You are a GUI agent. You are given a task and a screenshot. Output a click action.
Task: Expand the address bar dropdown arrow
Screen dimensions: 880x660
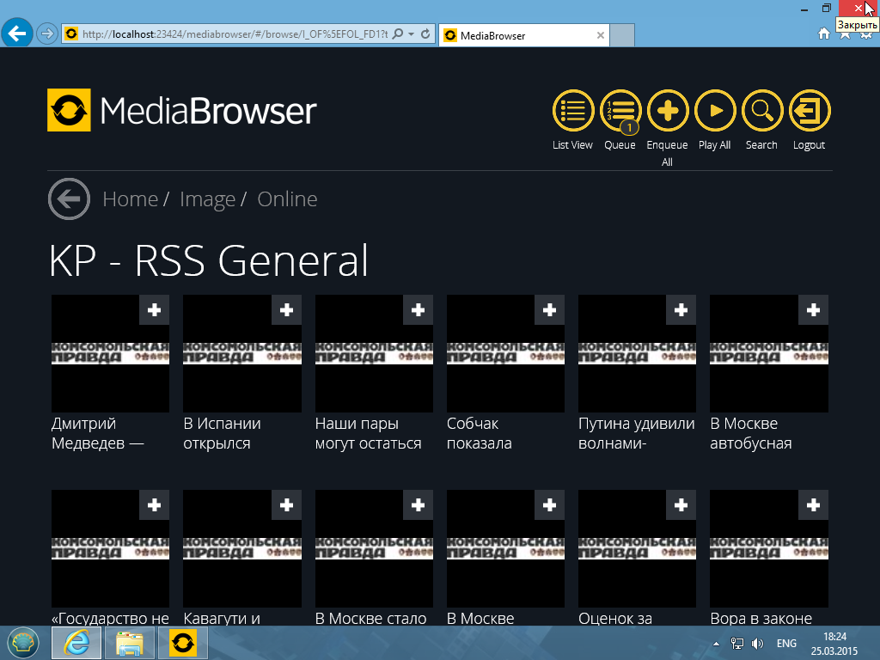pyautogui.click(x=412, y=34)
